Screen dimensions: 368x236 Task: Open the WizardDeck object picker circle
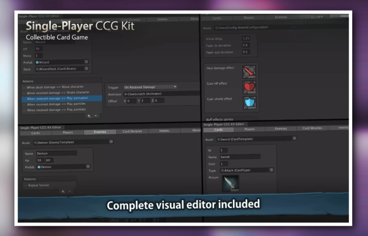[86, 68]
